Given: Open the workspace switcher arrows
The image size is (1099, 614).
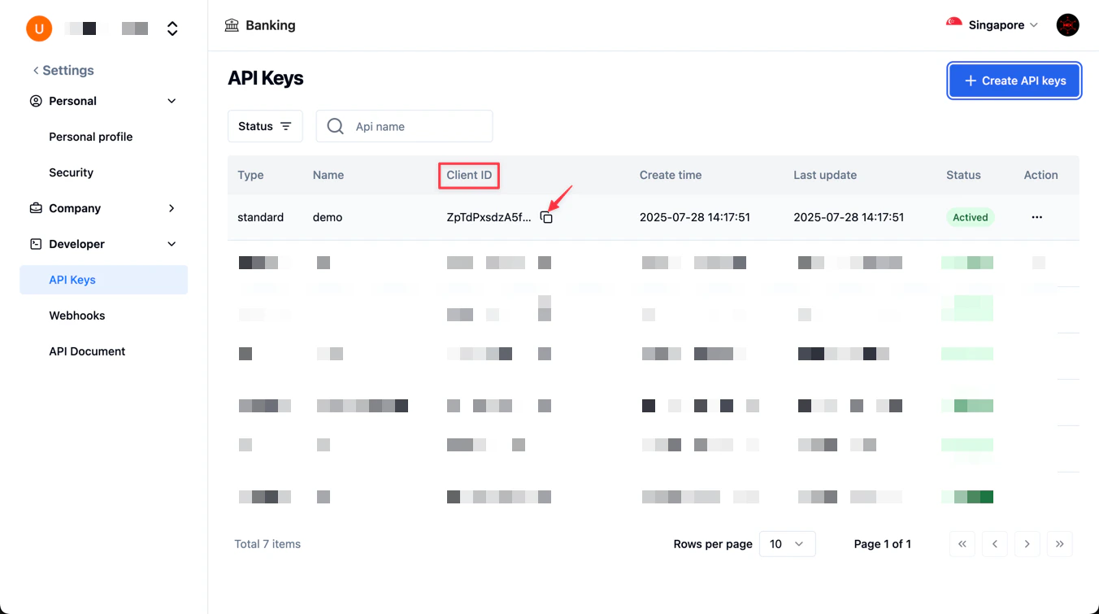Looking at the screenshot, I should tap(172, 28).
